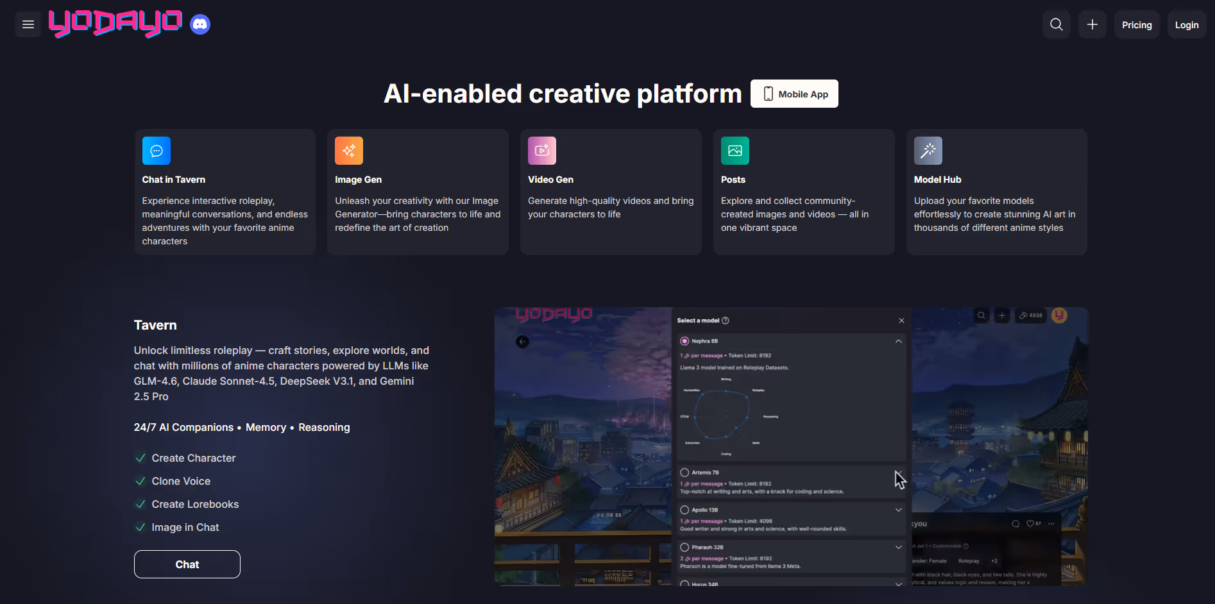Click the Nephra 8B radar chart
Screen dimensions: 1215x604
(x=726, y=415)
